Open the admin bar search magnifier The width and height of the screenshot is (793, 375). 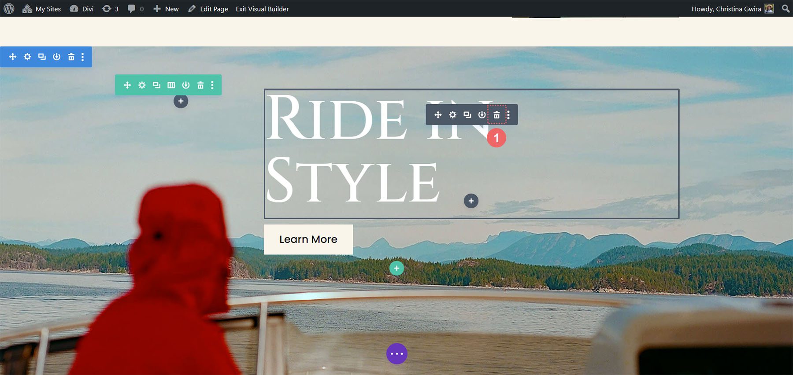(x=786, y=9)
